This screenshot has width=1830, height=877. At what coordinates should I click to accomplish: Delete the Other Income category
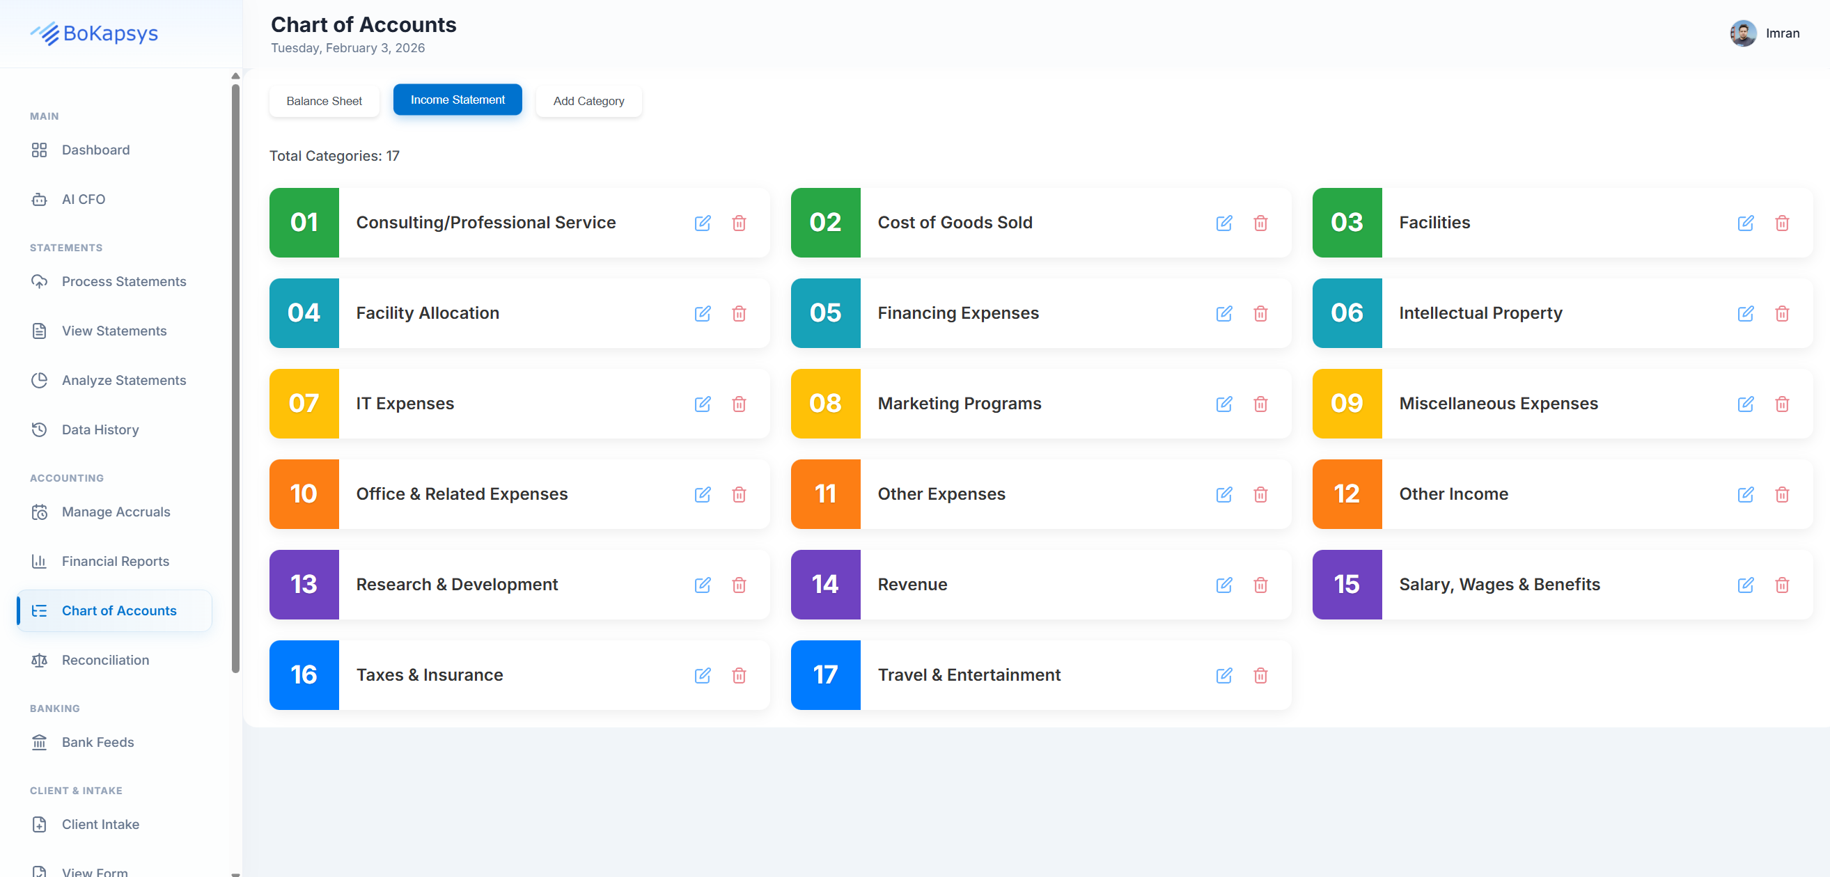click(x=1782, y=494)
